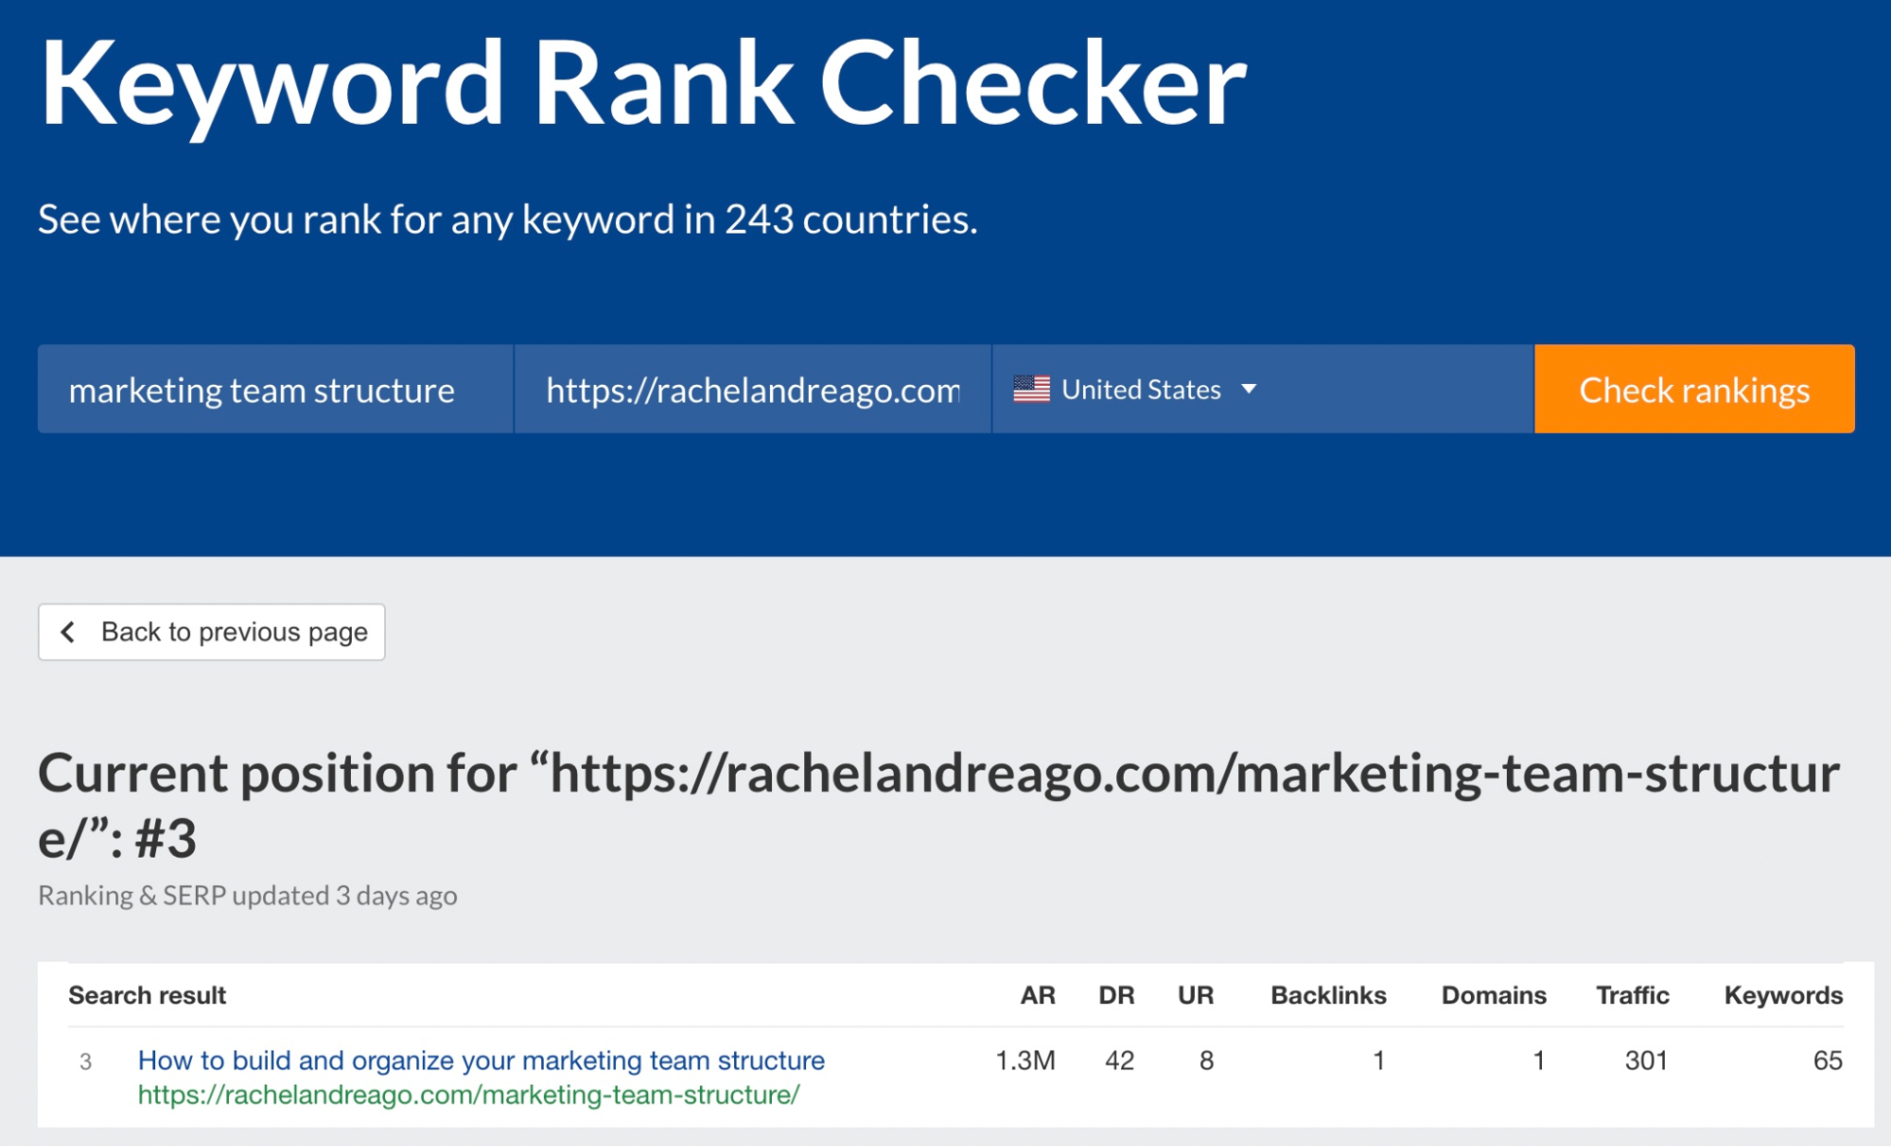Click the Keywords value 65
Screen dimensions: 1891x1147
pyautogui.click(x=1828, y=1060)
